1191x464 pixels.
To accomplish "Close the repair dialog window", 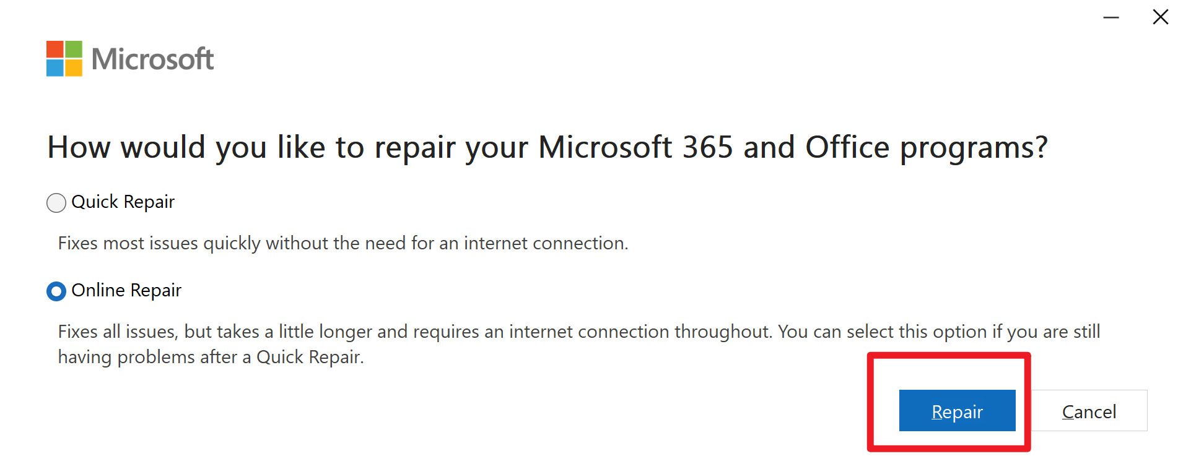I will 1161,17.
